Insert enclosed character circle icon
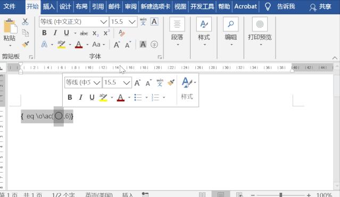The image size is (340, 197). tap(154, 45)
